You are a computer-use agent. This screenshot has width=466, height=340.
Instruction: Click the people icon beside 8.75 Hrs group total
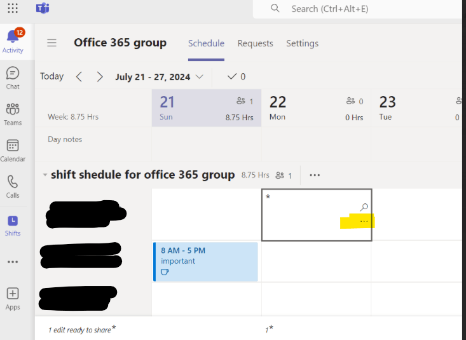280,175
